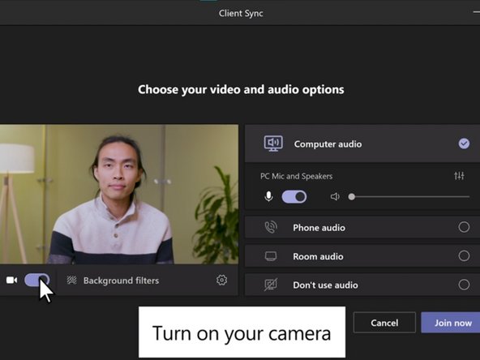
Task: Select Phone audio radio button
Action: click(x=464, y=227)
